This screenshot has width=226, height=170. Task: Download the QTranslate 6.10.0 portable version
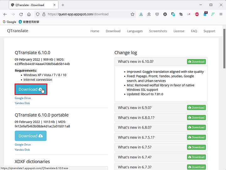coord(30,136)
